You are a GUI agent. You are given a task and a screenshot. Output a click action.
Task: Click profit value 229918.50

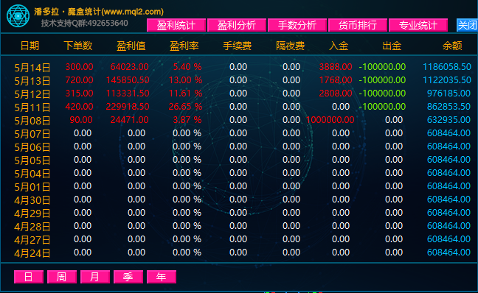128,107
